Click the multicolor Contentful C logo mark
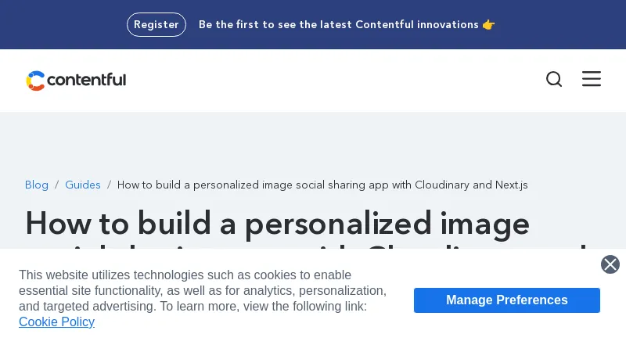Viewport: 626px width, 352px height. (35, 80)
